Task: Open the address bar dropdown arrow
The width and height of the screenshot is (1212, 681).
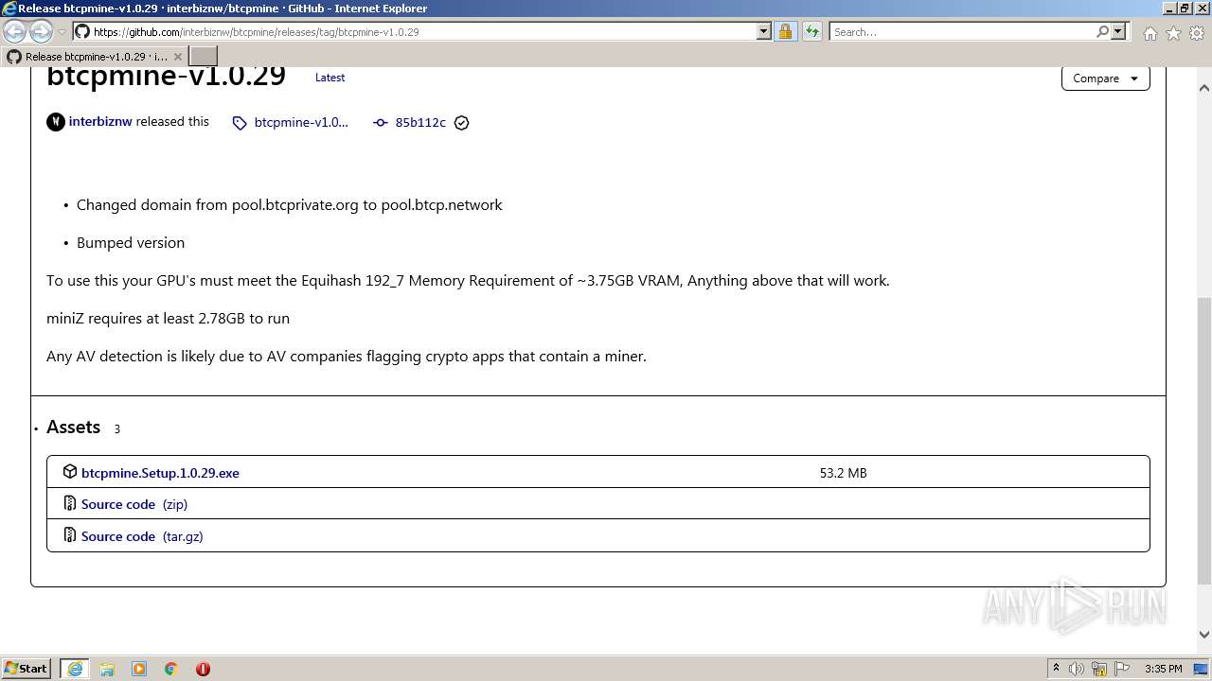Action: [x=764, y=31]
